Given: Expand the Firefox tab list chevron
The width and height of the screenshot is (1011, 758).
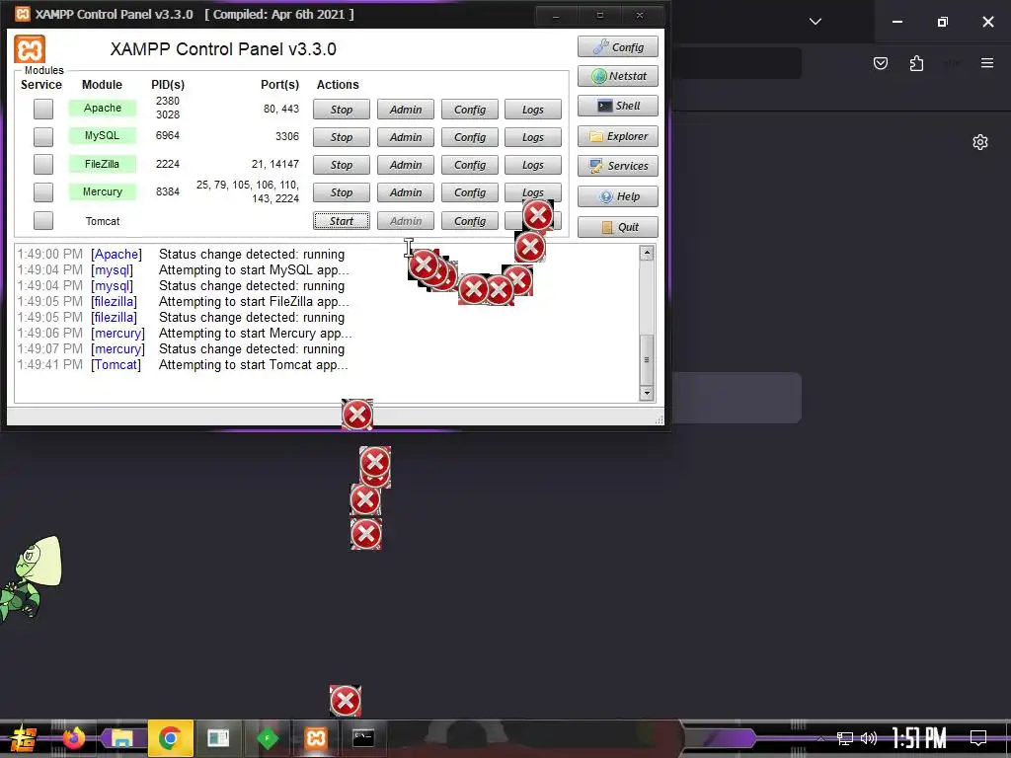Looking at the screenshot, I should 816,22.
